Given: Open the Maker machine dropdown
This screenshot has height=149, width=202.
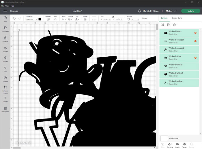Looking at the screenshot, I should pyautogui.click(x=171, y=11).
